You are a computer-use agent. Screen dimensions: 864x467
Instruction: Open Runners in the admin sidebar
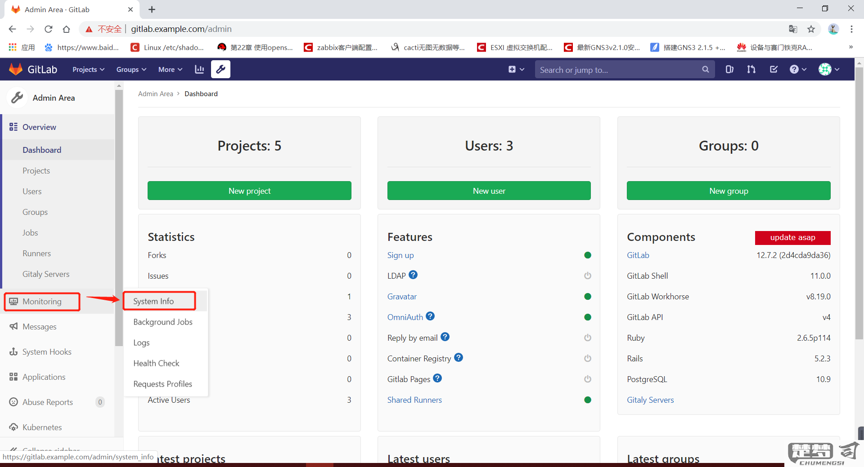point(36,254)
